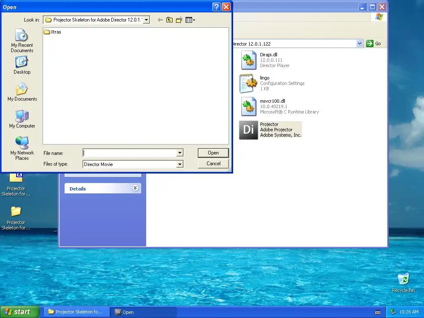Minimize the Explorer window

coord(362,7)
